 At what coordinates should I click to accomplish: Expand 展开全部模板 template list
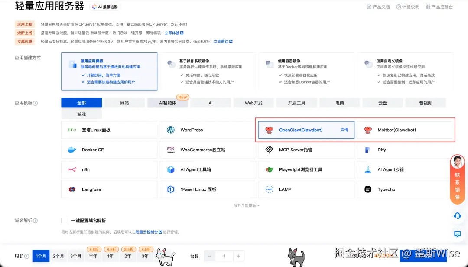point(247,205)
